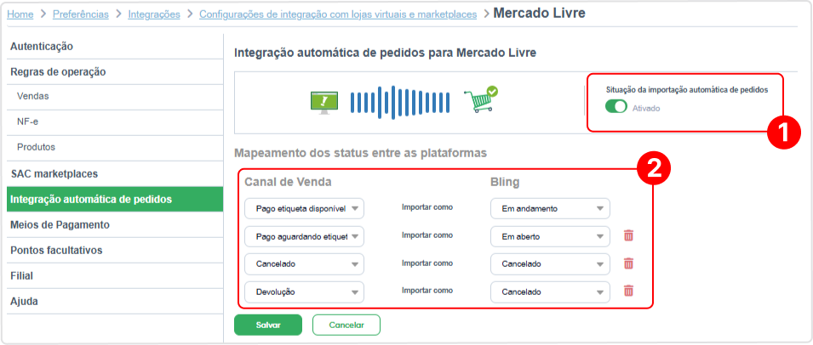Click the Ativado status label

tap(646, 109)
